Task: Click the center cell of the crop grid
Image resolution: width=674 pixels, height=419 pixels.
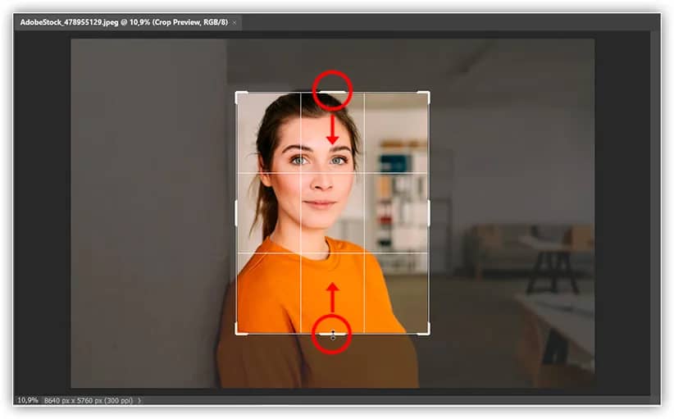Action: click(332, 213)
